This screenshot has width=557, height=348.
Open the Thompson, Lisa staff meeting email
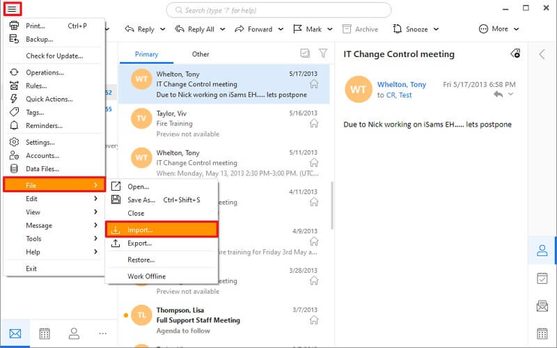coord(224,320)
